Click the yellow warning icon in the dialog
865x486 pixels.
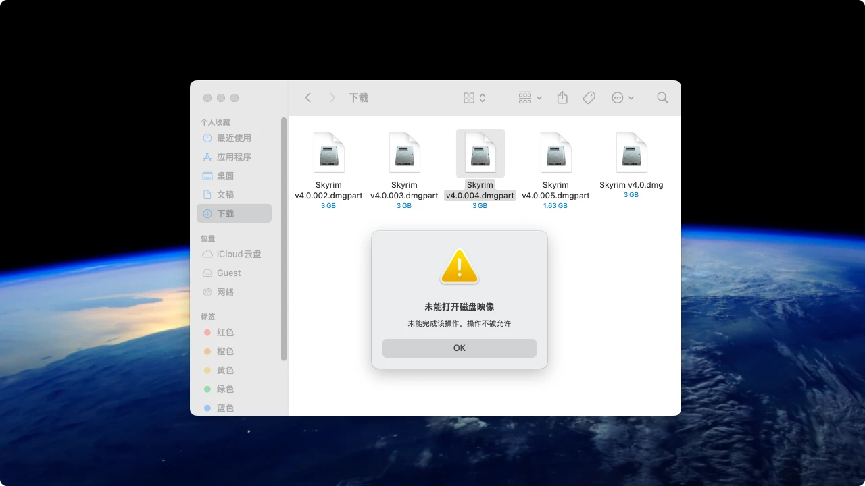460,267
